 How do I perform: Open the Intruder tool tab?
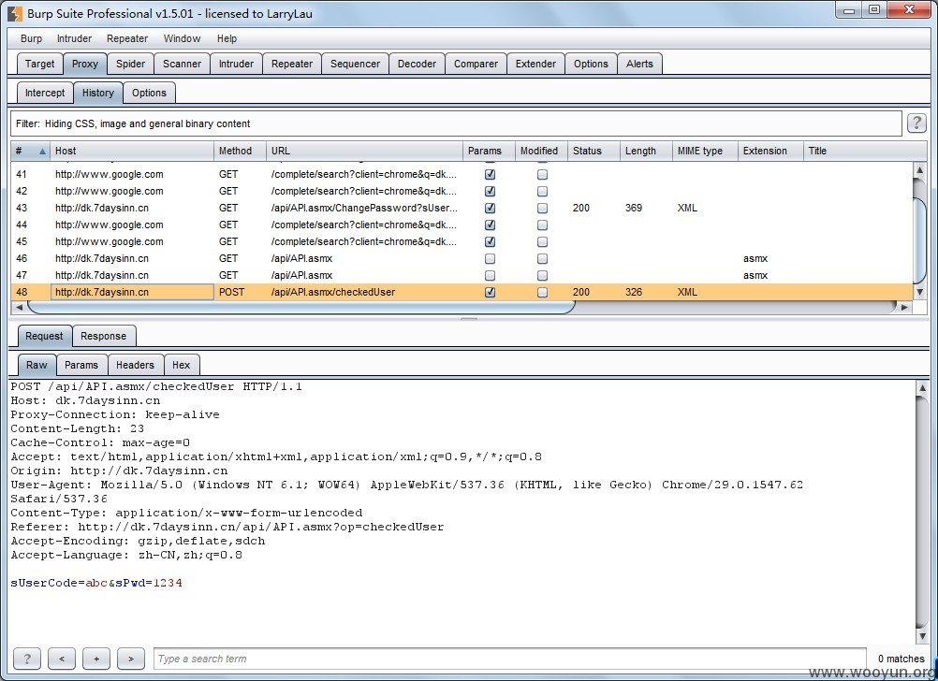pyautogui.click(x=236, y=64)
